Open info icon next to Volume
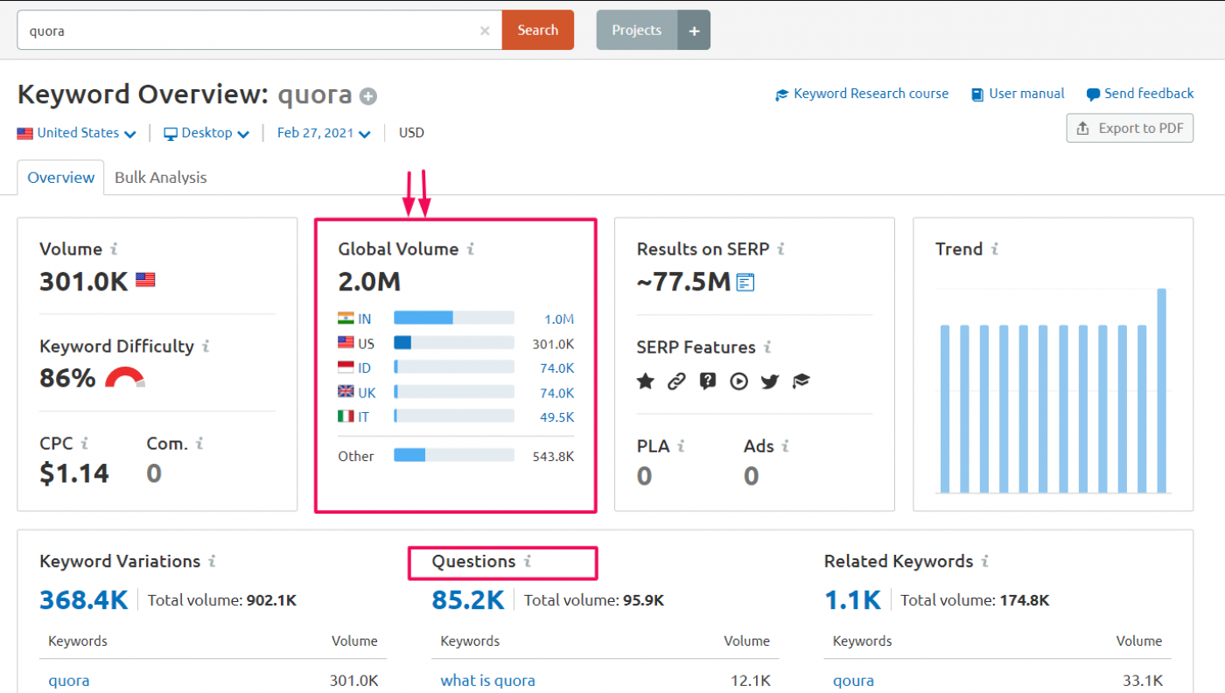Viewport: 1225px width, 693px height. pyautogui.click(x=114, y=249)
